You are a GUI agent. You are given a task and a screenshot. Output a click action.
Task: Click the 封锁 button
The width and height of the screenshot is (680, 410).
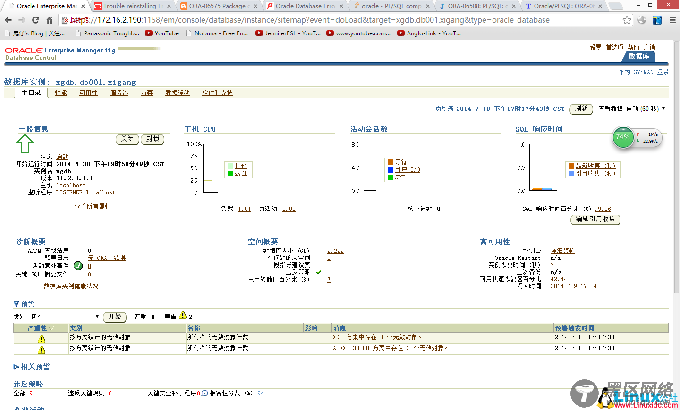pyautogui.click(x=153, y=139)
